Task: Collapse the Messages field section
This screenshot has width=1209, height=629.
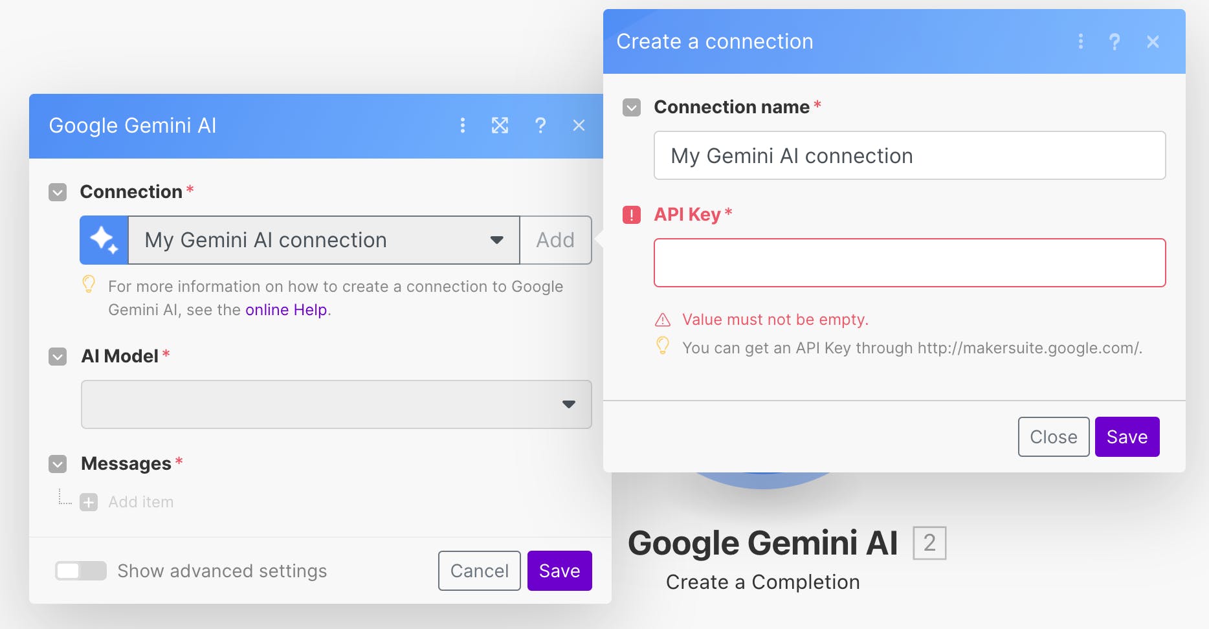Action: pyautogui.click(x=58, y=464)
